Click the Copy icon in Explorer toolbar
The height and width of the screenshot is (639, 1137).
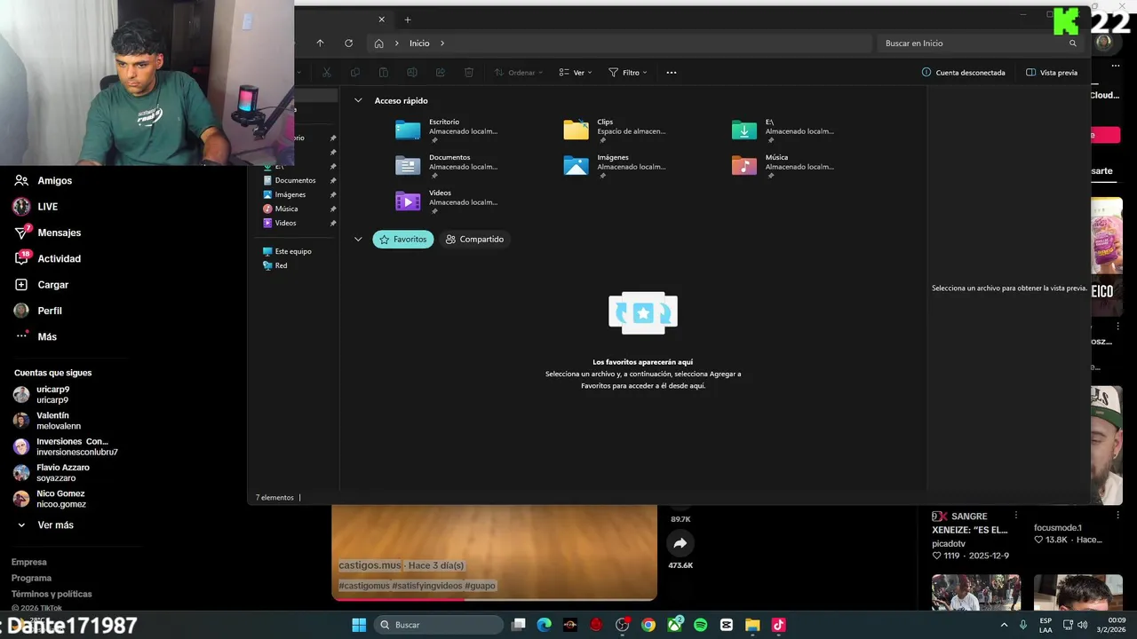tap(355, 72)
